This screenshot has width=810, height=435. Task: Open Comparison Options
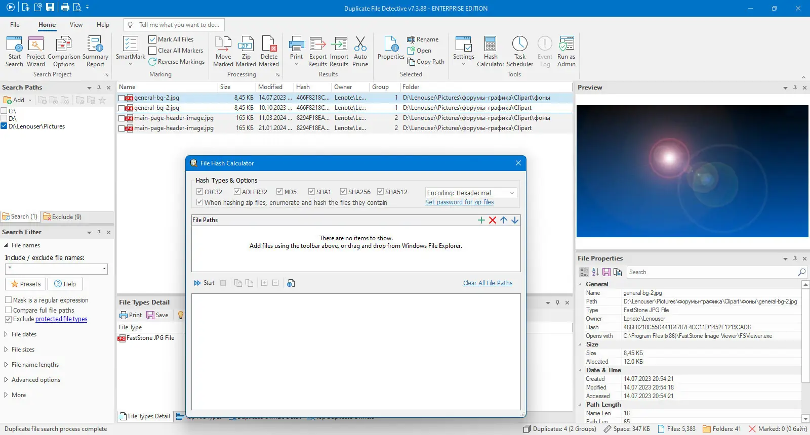click(64, 51)
